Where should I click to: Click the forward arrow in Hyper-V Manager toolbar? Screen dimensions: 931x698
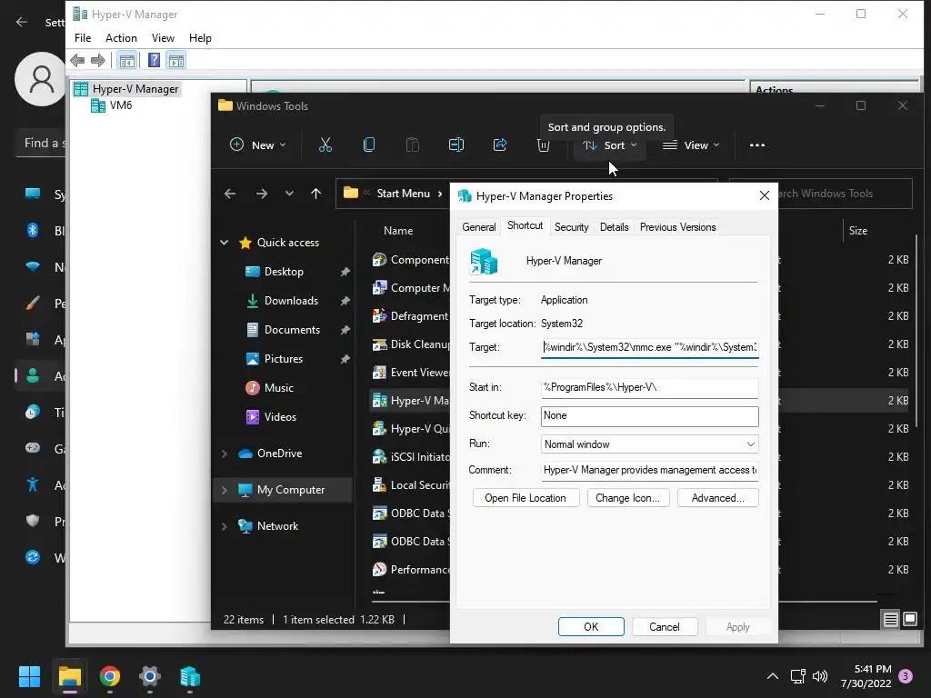click(98, 60)
